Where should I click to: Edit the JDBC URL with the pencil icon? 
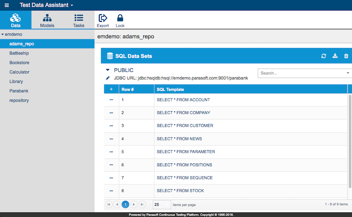pos(108,78)
